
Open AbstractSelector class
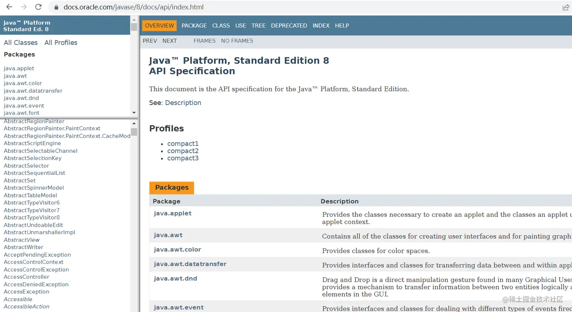pyautogui.click(x=26, y=165)
